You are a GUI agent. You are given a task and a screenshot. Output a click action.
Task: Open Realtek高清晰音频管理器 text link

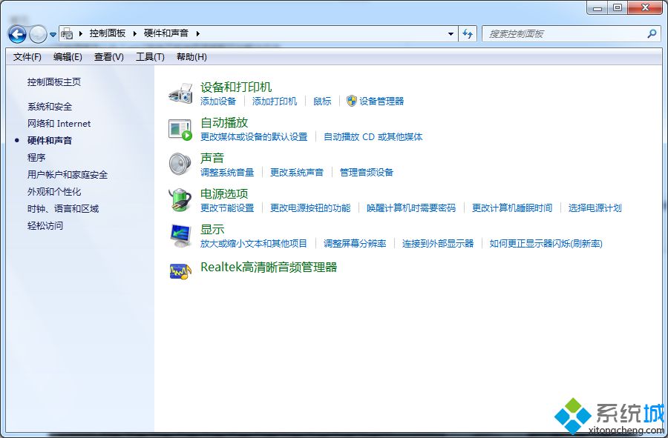[x=269, y=267]
